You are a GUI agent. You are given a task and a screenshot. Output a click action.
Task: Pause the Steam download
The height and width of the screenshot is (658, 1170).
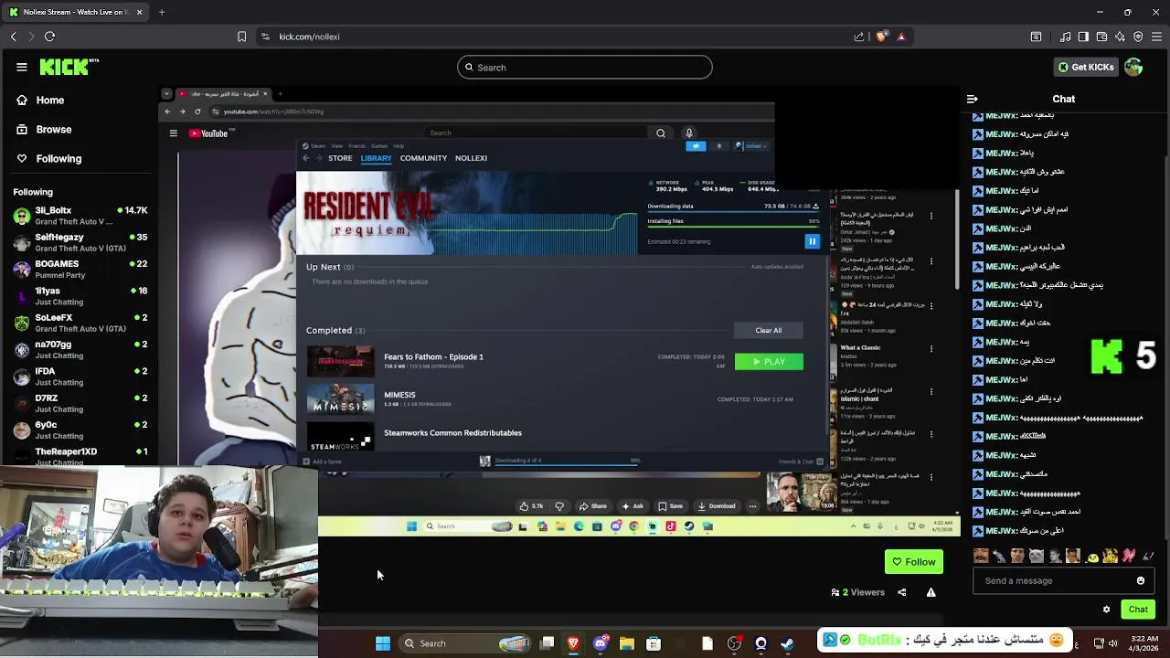point(812,241)
